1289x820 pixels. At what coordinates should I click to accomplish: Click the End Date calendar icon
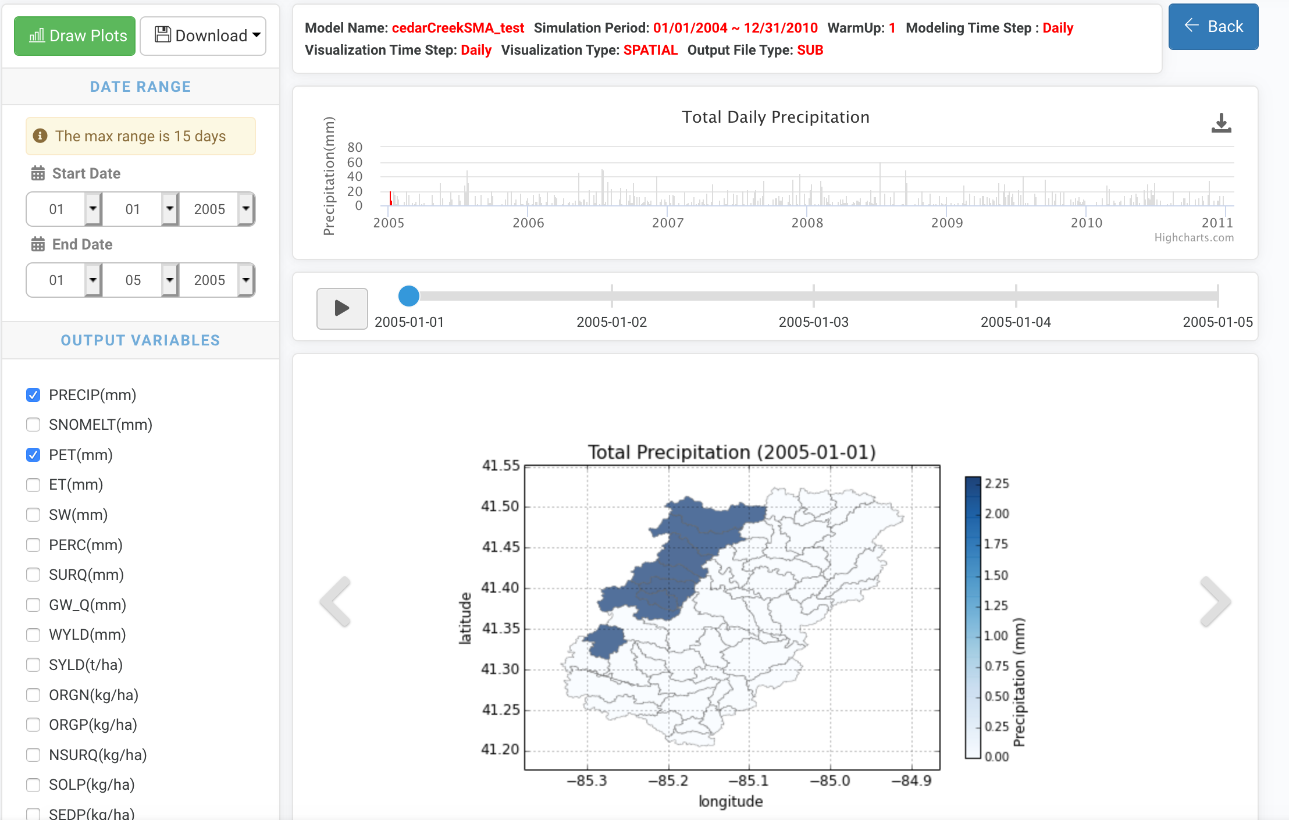38,244
